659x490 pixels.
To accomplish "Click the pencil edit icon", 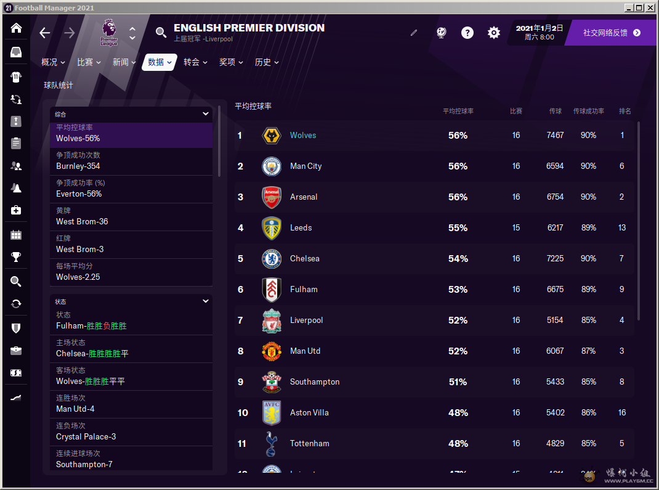I will [x=413, y=33].
